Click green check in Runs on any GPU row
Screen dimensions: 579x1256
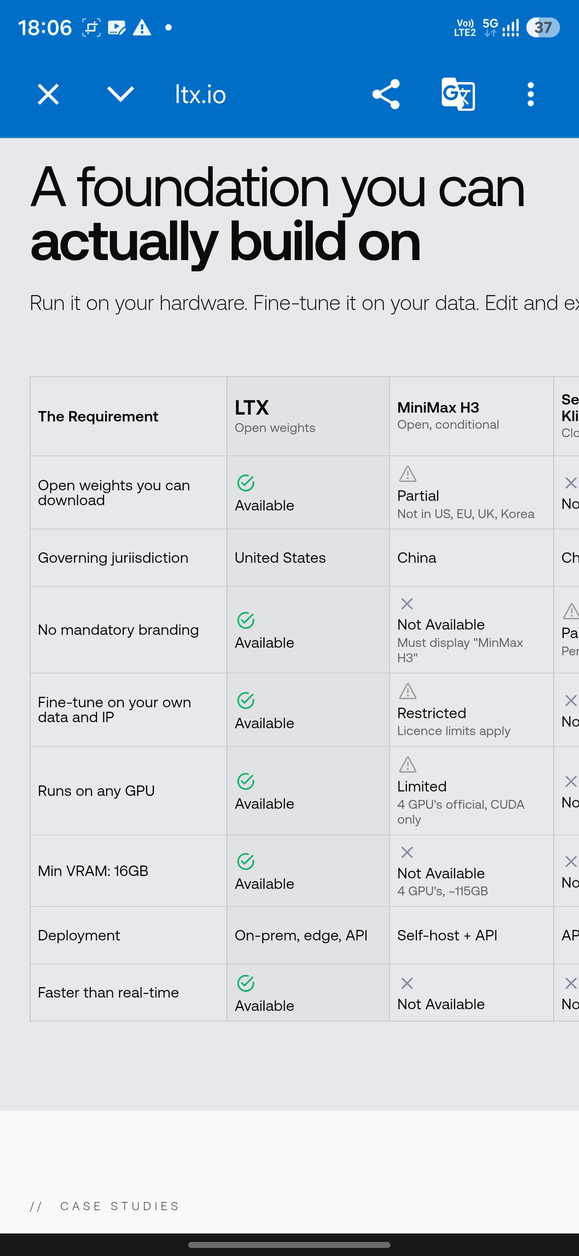click(246, 781)
